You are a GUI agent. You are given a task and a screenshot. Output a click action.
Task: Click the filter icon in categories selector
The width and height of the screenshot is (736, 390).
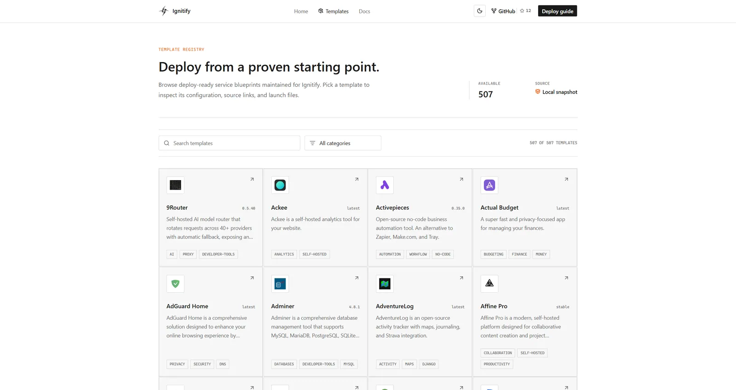[312, 143]
